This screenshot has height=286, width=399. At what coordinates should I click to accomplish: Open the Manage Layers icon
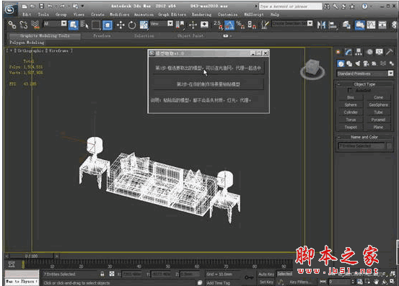pos(346,25)
